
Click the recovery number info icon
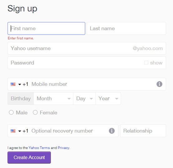point(112,131)
